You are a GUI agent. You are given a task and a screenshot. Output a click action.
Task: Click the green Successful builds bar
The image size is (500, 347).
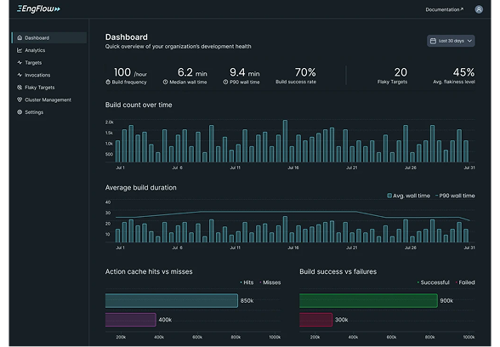point(368,301)
